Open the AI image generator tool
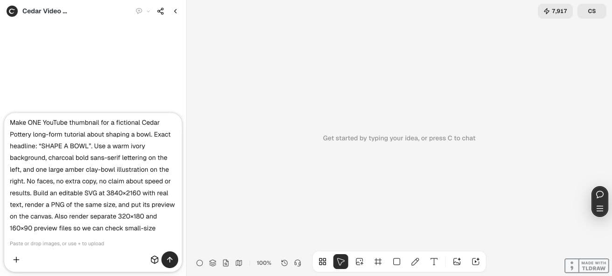Viewport: 612px width, 276px height. coord(457,262)
